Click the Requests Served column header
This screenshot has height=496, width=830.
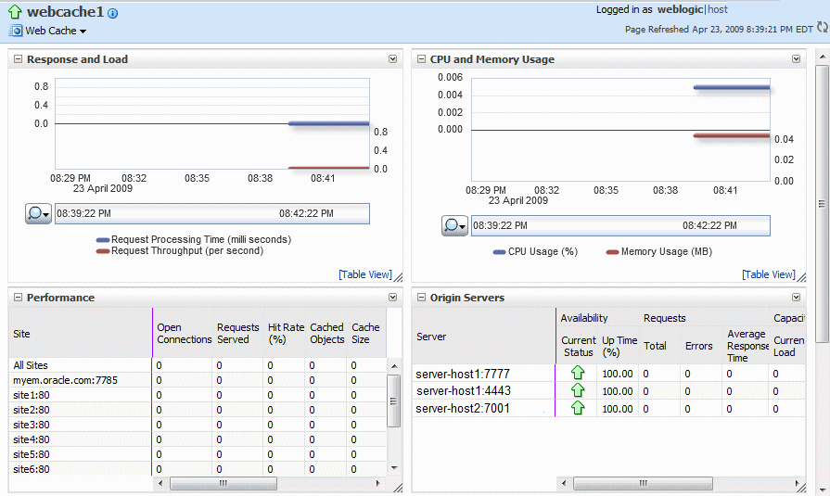click(238, 334)
